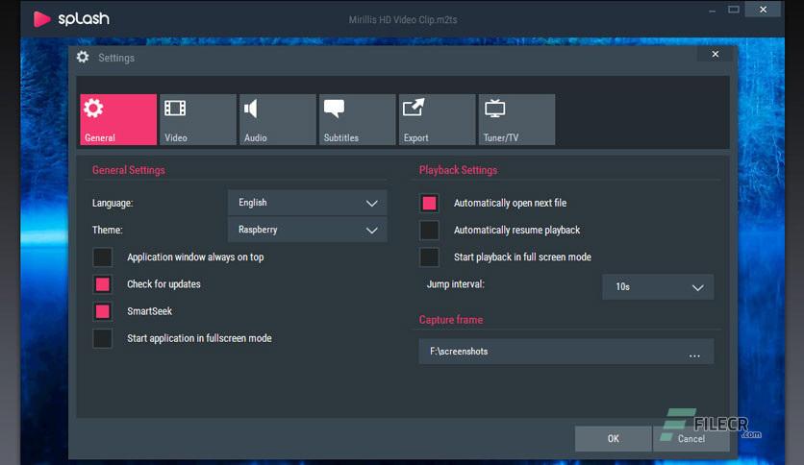
Task: Open the Video settings tab
Action: pyautogui.click(x=198, y=119)
